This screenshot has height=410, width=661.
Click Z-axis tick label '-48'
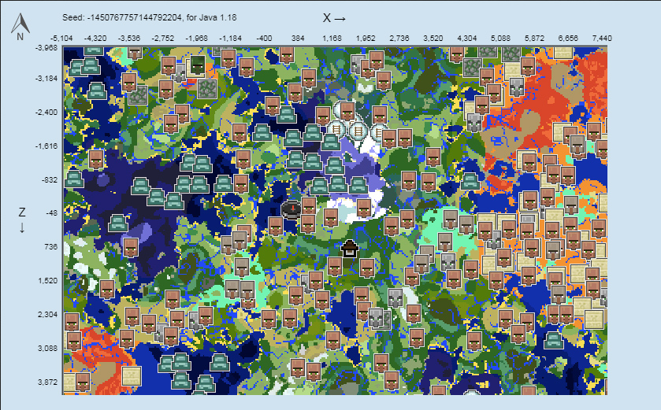pos(51,213)
